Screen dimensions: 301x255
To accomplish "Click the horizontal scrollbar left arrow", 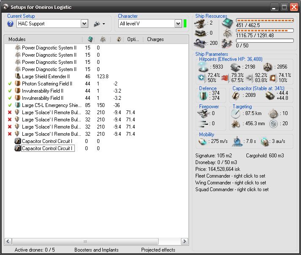I will [x=8, y=241].
